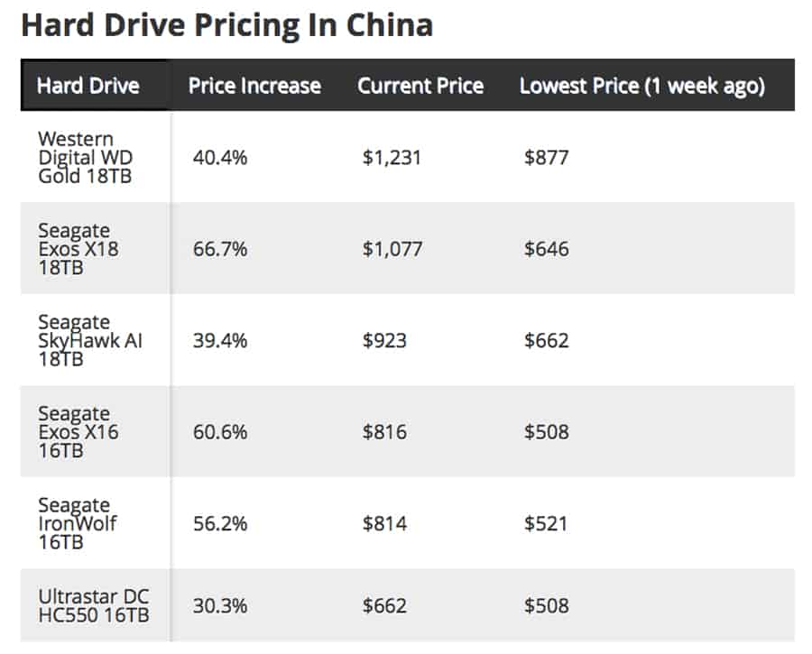Click the $521 lowest price value
Screen dimensions: 812x654
click(546, 523)
